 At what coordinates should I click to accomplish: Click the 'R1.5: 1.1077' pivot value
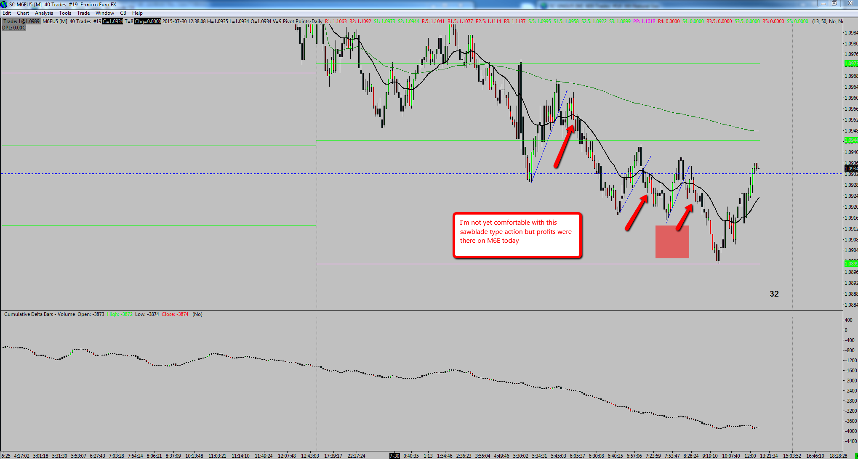[x=460, y=21]
